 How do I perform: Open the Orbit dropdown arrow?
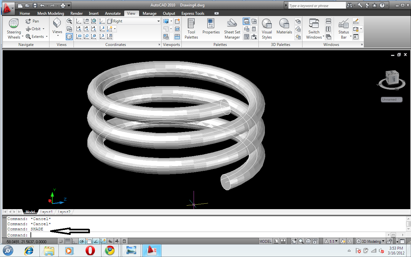tap(44, 29)
